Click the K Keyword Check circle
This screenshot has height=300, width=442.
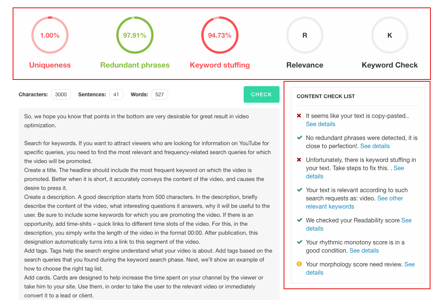[389, 35]
